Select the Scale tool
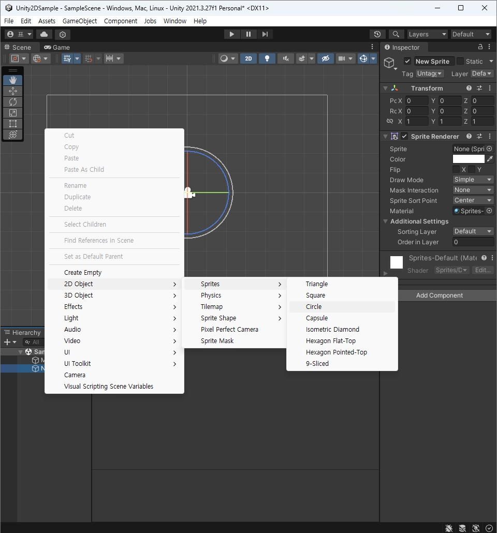Viewport: 497px width, 533px height. pyautogui.click(x=13, y=113)
